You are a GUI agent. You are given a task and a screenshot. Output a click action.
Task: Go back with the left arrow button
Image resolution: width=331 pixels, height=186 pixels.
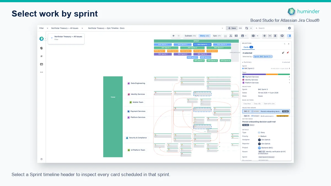coord(173,36)
